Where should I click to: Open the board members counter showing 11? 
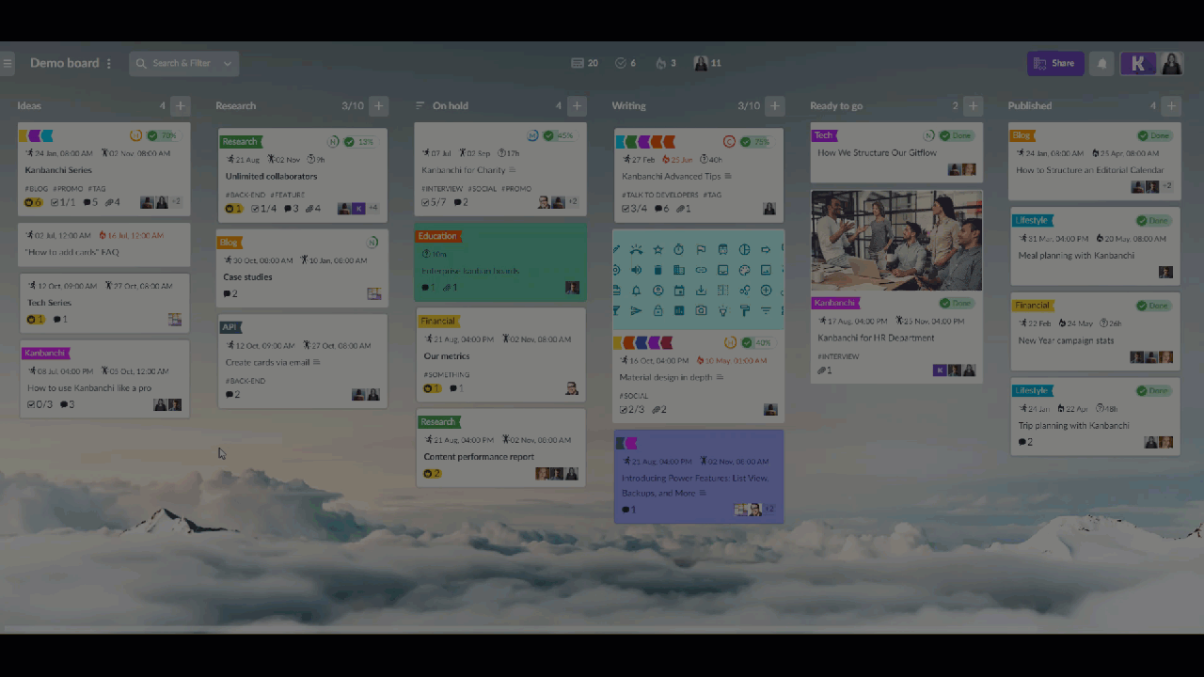707,63
